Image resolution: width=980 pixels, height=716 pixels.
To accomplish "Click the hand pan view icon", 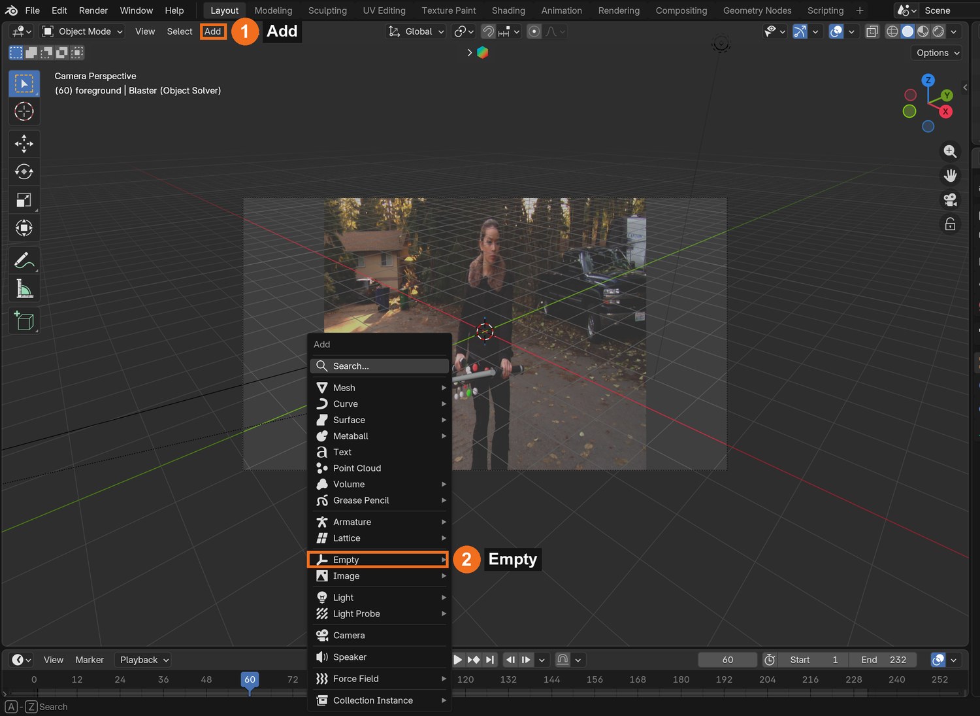I will click(950, 176).
